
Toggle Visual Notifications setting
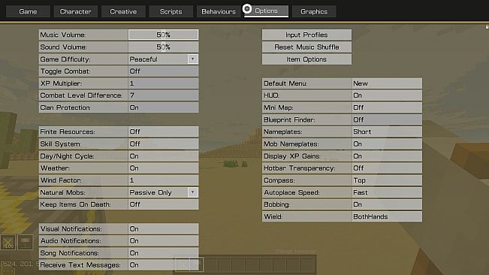[163, 229]
